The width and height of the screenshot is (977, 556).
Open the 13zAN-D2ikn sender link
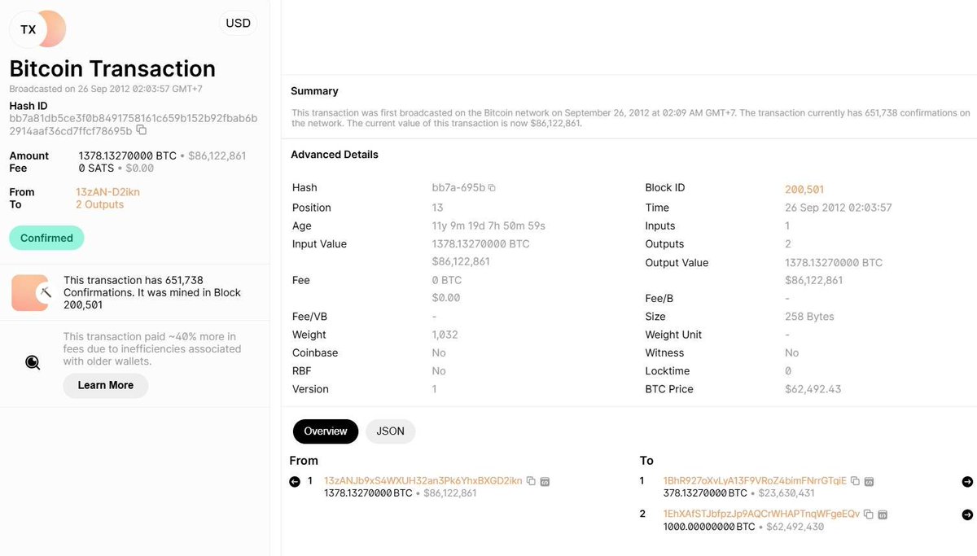click(x=107, y=192)
